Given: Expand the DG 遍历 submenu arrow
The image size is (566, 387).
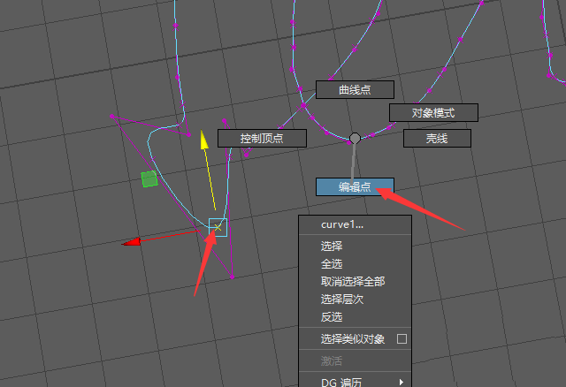Looking at the screenshot, I should 402,382.
